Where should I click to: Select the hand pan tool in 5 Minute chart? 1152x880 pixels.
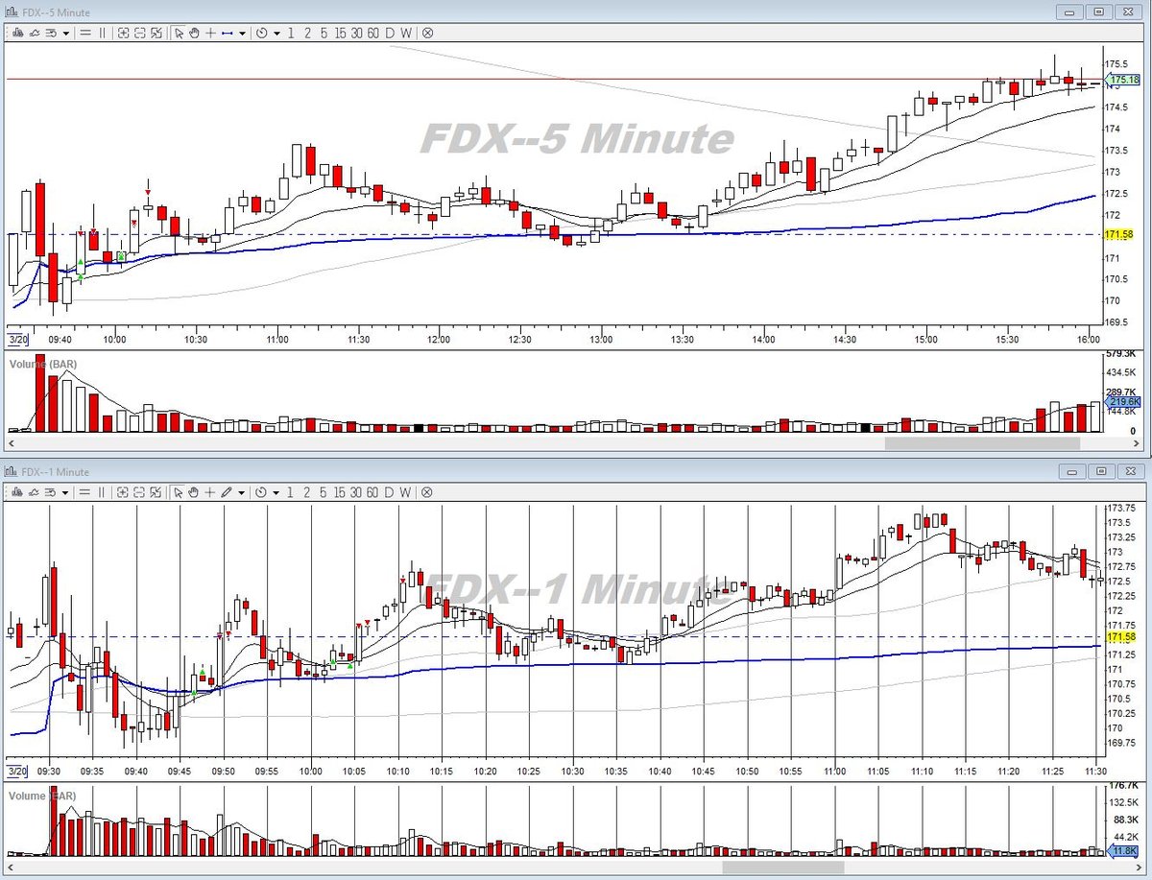click(194, 34)
